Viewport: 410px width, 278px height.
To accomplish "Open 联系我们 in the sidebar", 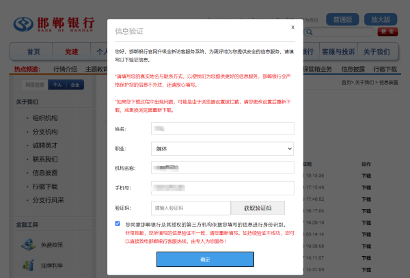I will pos(45,159).
